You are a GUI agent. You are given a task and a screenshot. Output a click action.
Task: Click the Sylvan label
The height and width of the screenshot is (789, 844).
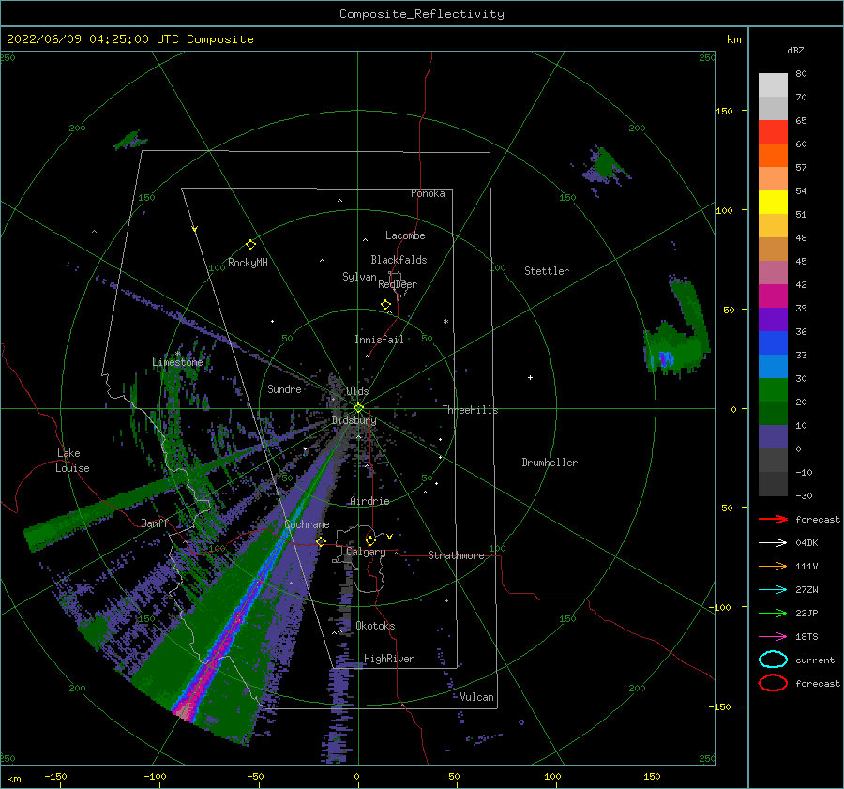pyautogui.click(x=359, y=277)
